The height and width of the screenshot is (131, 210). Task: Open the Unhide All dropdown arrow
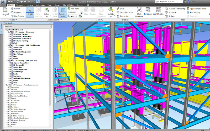pyautogui.click(x=115, y=15)
